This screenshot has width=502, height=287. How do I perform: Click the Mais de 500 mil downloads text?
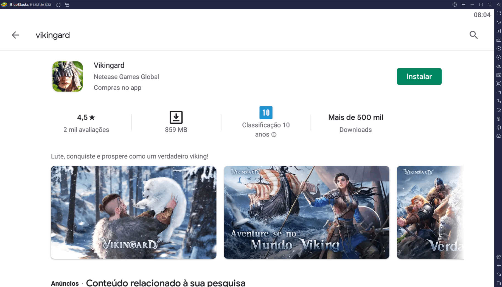(355, 117)
